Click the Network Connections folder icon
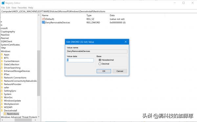This screenshot has height=122, width=197. (x=2, y=78)
